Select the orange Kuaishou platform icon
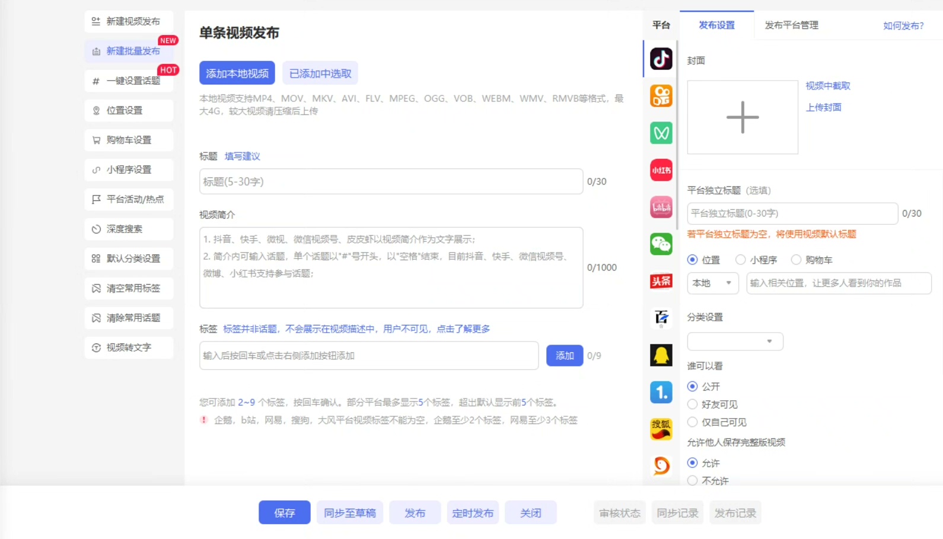 661,96
